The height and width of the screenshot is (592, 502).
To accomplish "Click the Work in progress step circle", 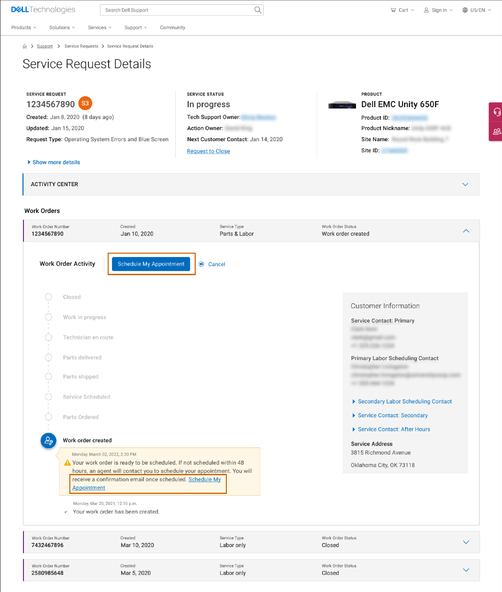I will pyautogui.click(x=48, y=317).
